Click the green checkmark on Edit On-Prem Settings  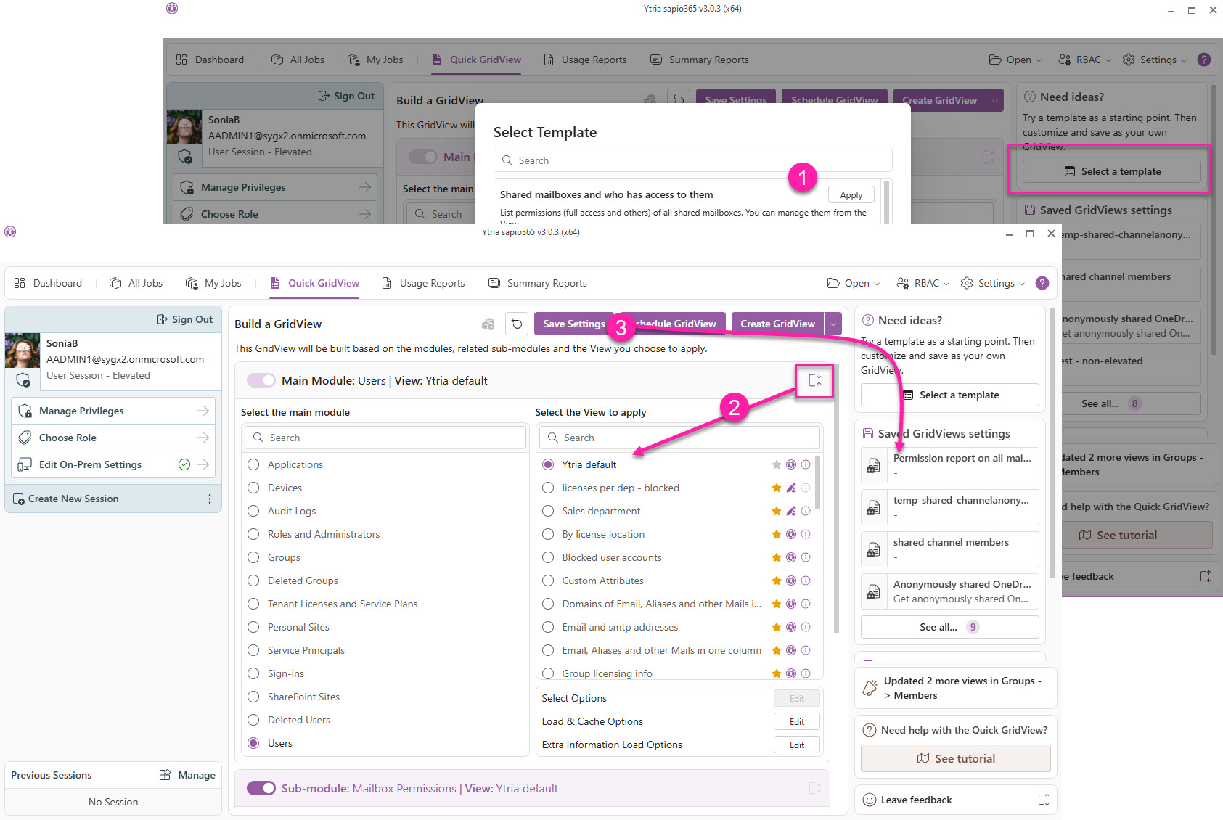(184, 464)
